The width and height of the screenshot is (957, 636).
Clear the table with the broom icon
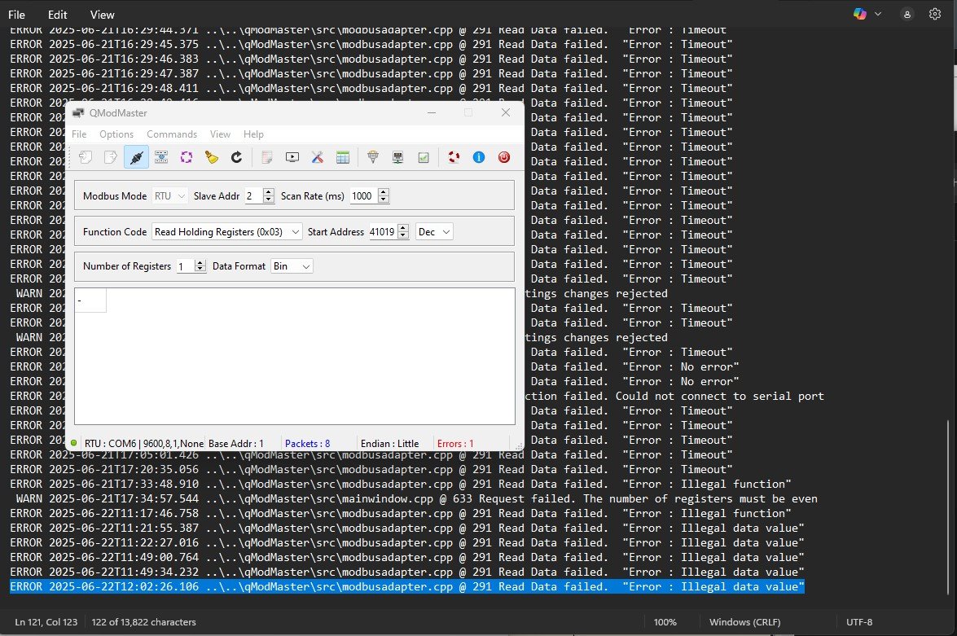click(x=211, y=157)
